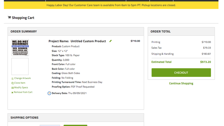Click the green CHECKOUT button
The image size is (224, 126).
coord(181,72)
